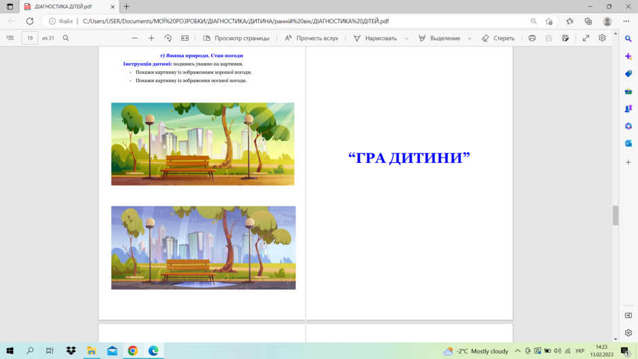The width and height of the screenshot is (638, 359).
Task: Open the notification center
Action: (625, 351)
